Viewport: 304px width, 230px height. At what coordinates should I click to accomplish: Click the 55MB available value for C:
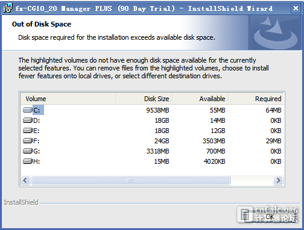tap(217, 110)
